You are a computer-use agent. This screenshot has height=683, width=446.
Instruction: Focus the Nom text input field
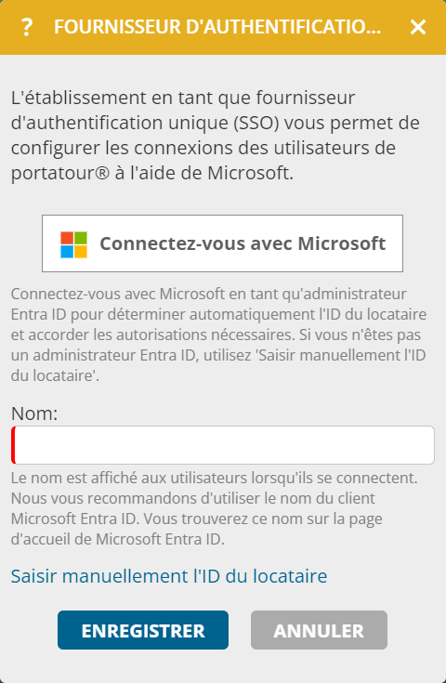pos(223,445)
